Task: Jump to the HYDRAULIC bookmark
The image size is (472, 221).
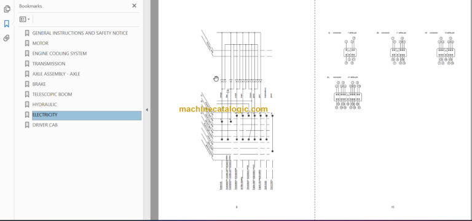Action: pos(44,104)
